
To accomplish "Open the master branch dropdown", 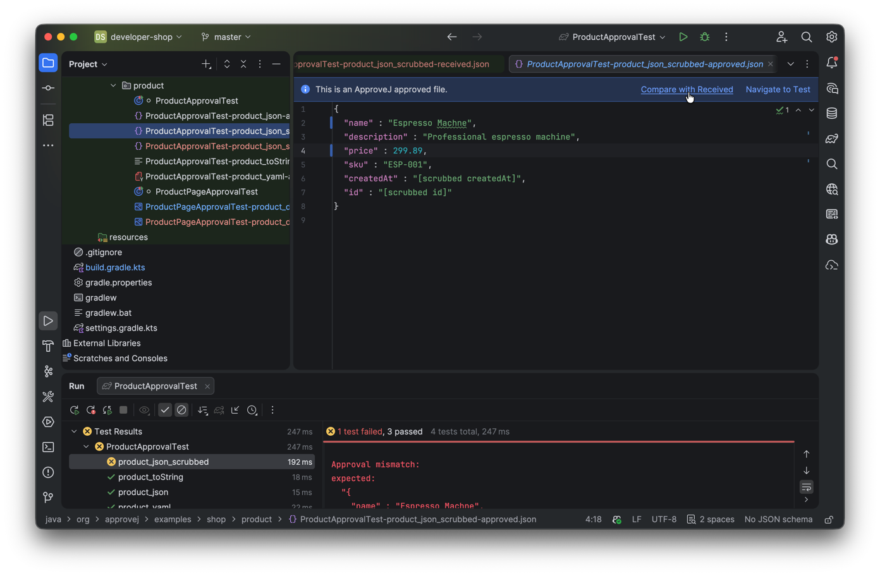I will [225, 37].
